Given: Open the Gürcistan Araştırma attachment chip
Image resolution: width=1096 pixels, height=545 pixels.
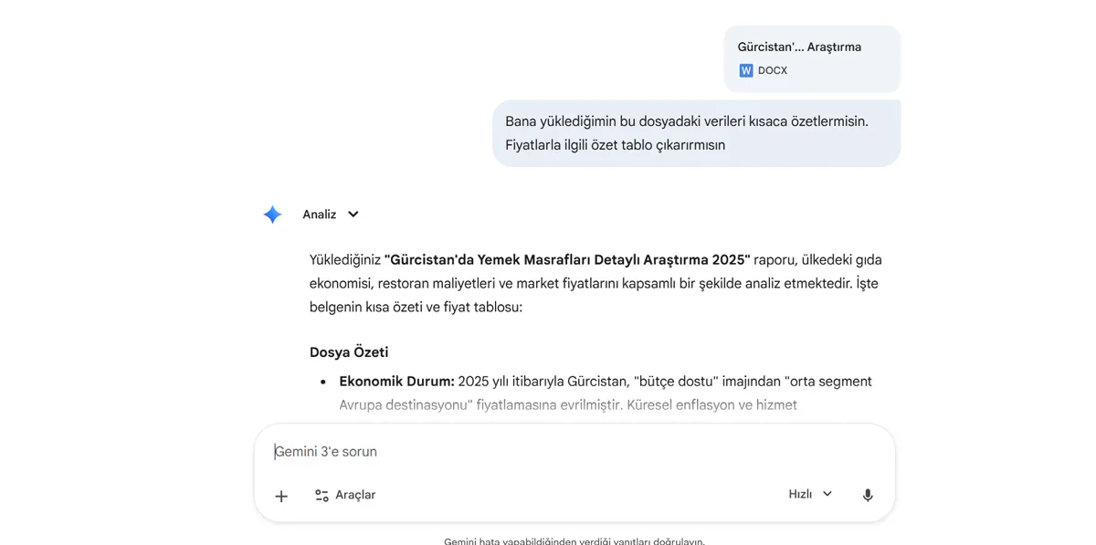Looking at the screenshot, I should [x=811, y=58].
